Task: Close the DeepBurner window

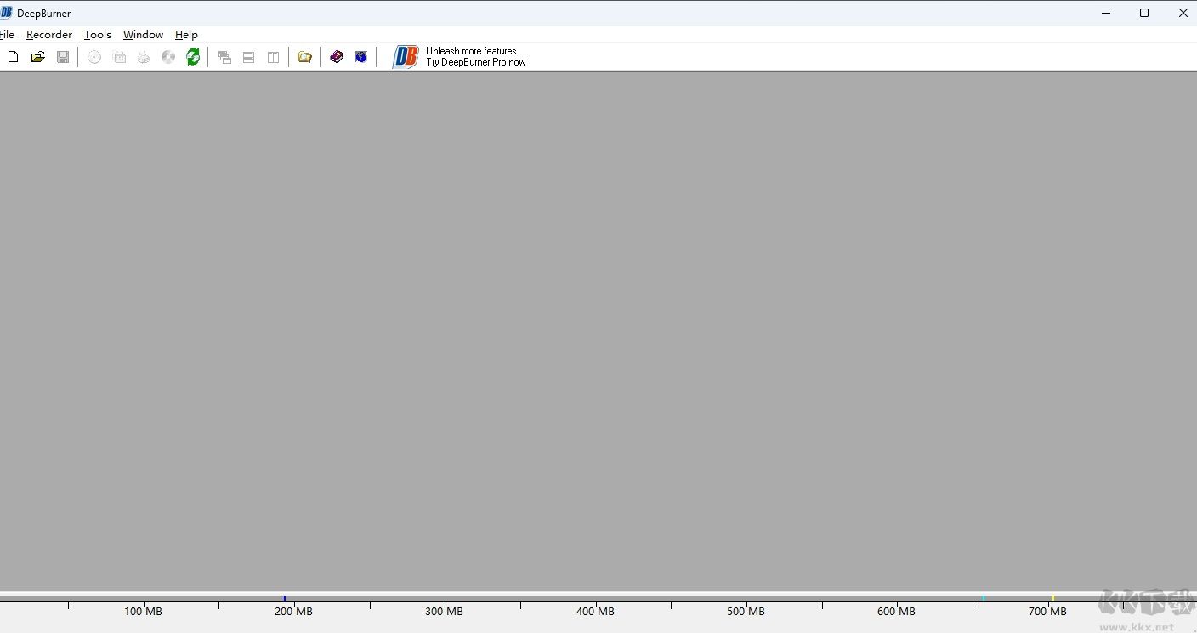Action: pyautogui.click(x=1183, y=13)
